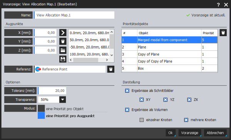Add eye point with arrow button
The width and height of the screenshot is (231, 140).
tap(63, 33)
